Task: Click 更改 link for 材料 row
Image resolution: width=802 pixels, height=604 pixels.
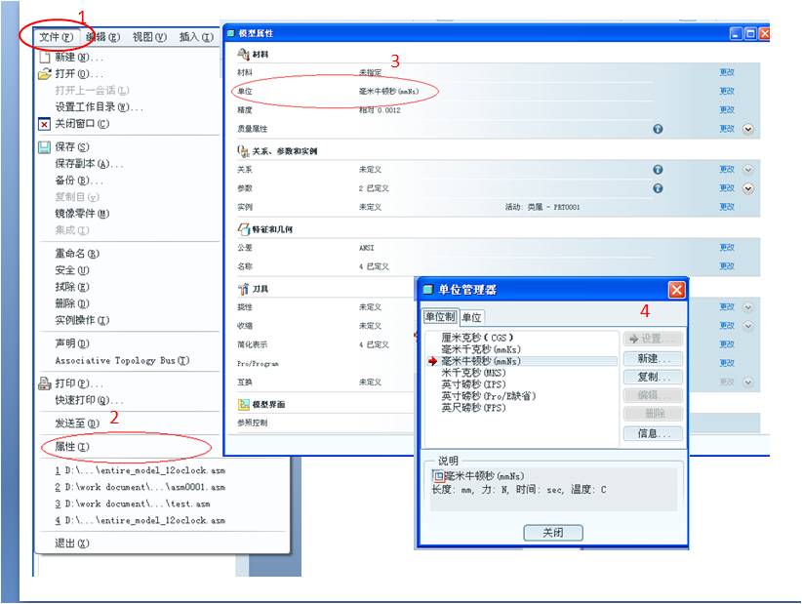Action: pyautogui.click(x=727, y=72)
